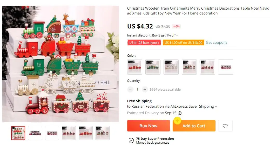The width and height of the screenshot is (270, 147).
Task: View the last gallery thumbnail
Action: pyautogui.click(x=103, y=133)
